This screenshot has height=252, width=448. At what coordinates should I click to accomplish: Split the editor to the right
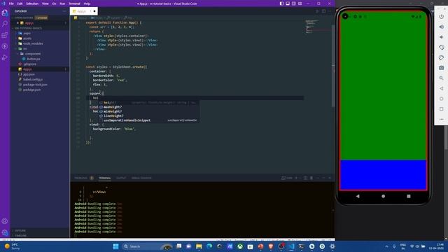pyautogui.click(x=323, y=11)
